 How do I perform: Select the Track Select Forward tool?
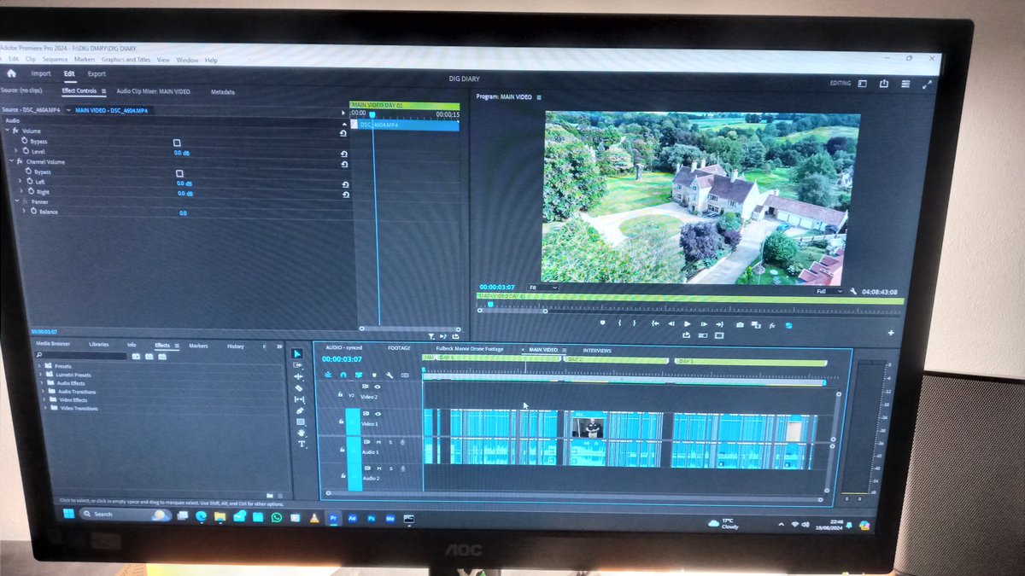click(298, 365)
